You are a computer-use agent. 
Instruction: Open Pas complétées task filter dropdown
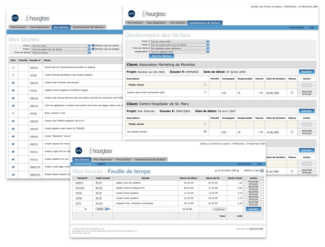(179, 48)
